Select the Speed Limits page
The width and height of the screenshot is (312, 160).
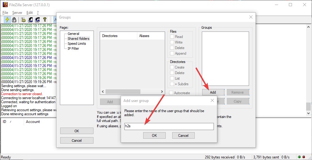pyautogui.click(x=77, y=44)
